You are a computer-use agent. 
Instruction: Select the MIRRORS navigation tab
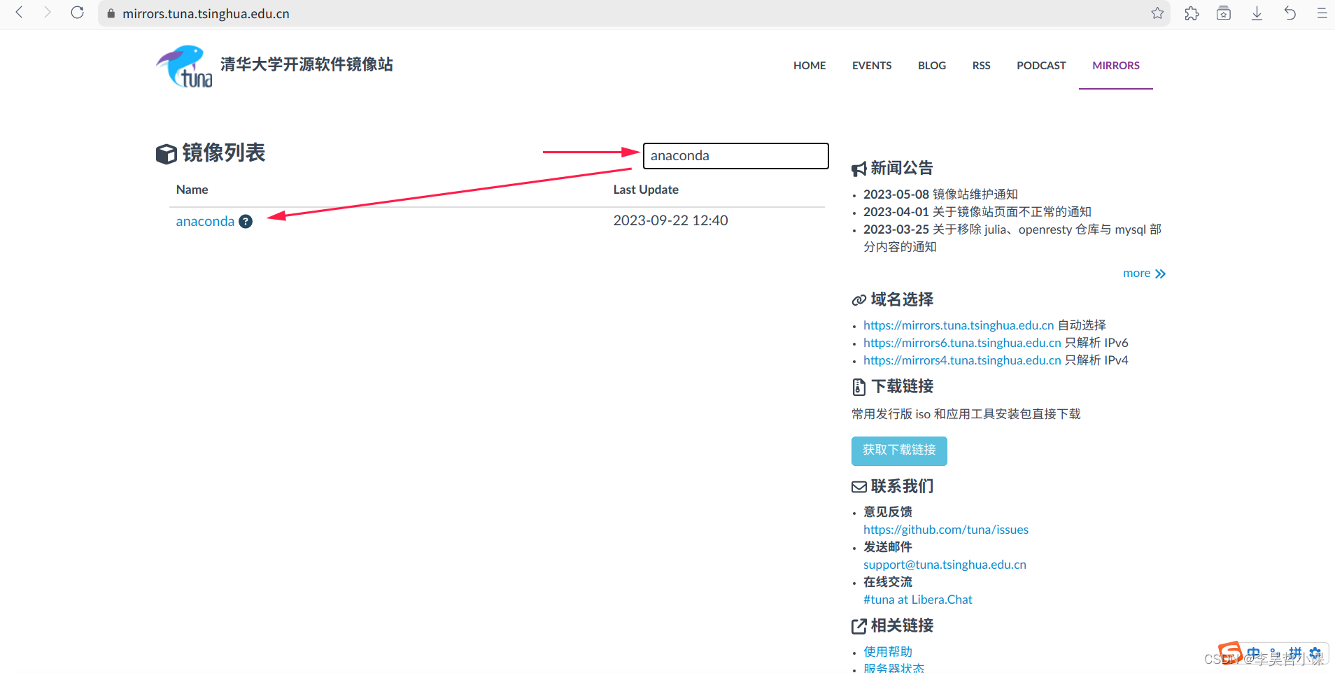[1116, 65]
